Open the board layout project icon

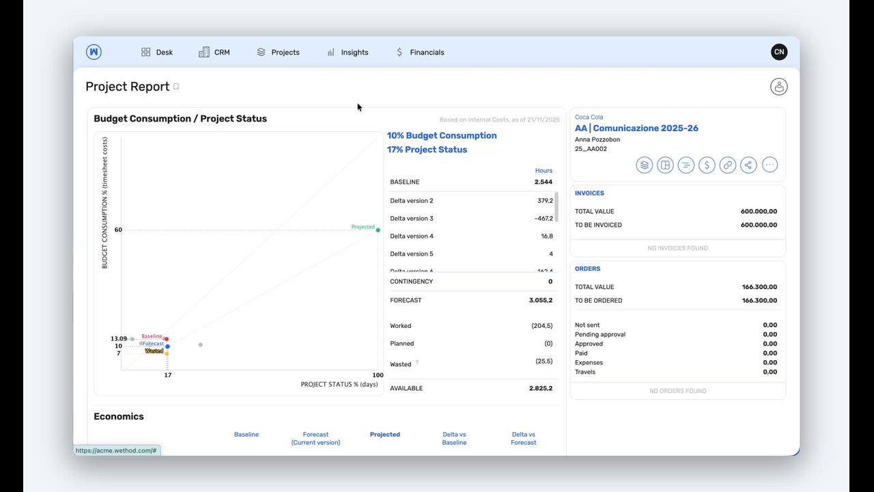665,165
